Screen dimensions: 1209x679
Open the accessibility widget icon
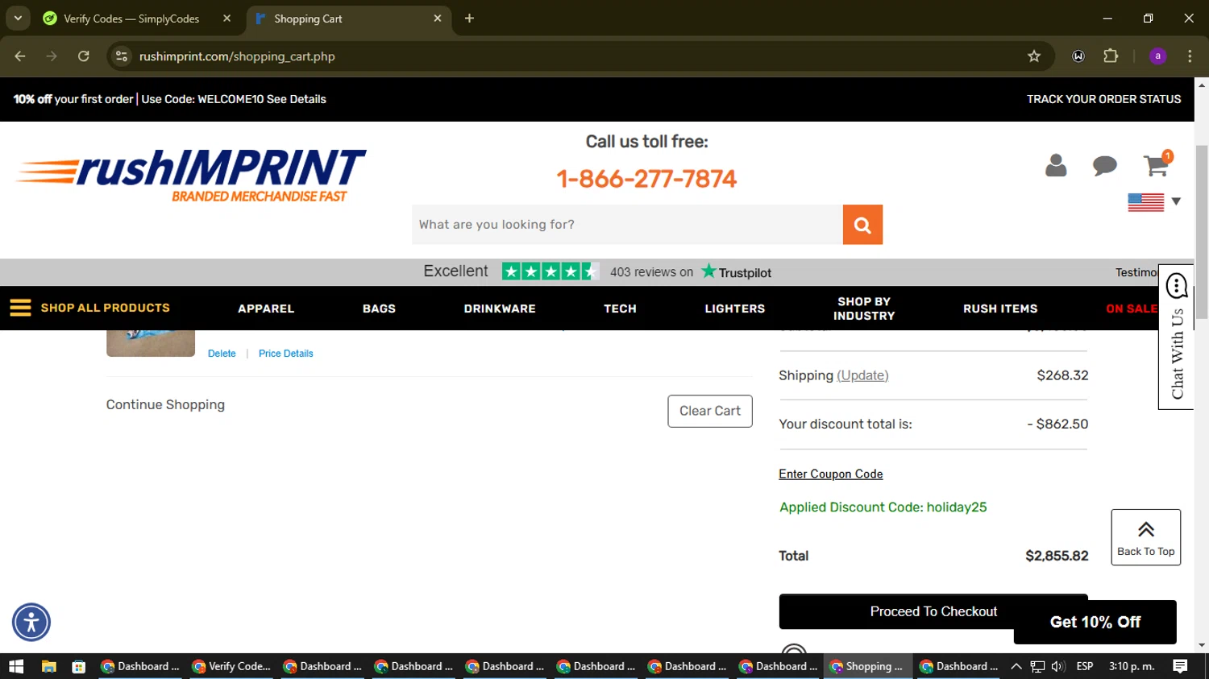pyautogui.click(x=31, y=622)
